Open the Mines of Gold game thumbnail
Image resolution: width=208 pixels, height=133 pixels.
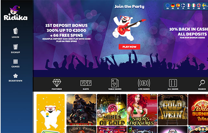112,110
